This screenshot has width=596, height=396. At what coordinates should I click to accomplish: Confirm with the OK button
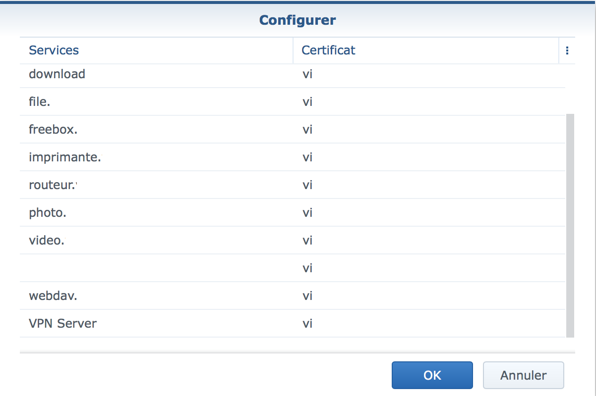pyautogui.click(x=432, y=375)
